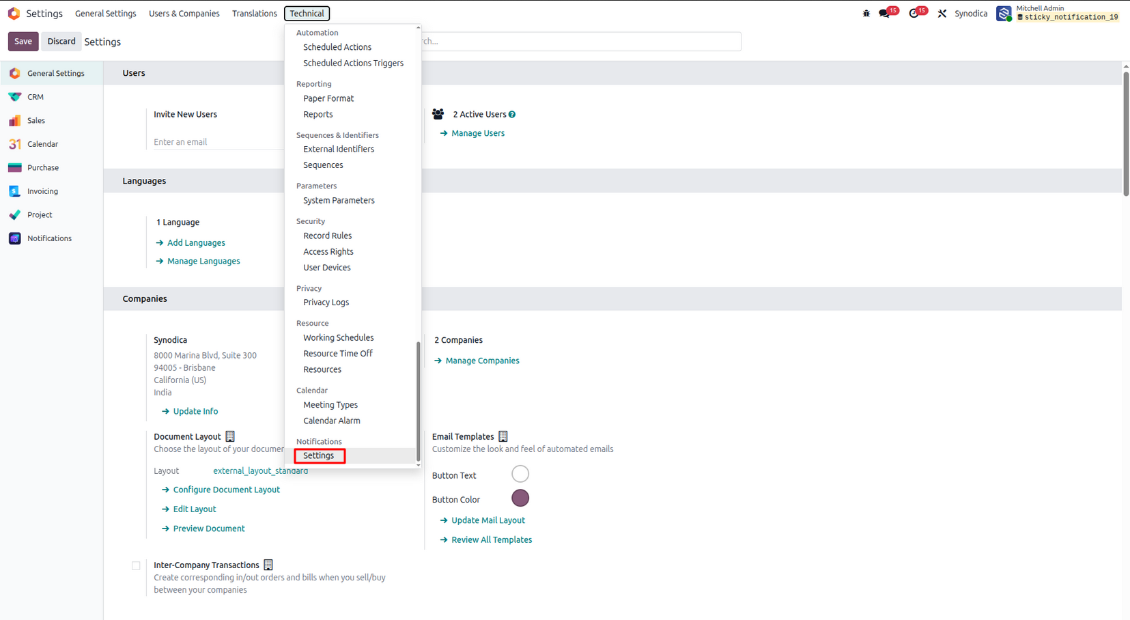Select Settings under Notifications in menu

(319, 455)
